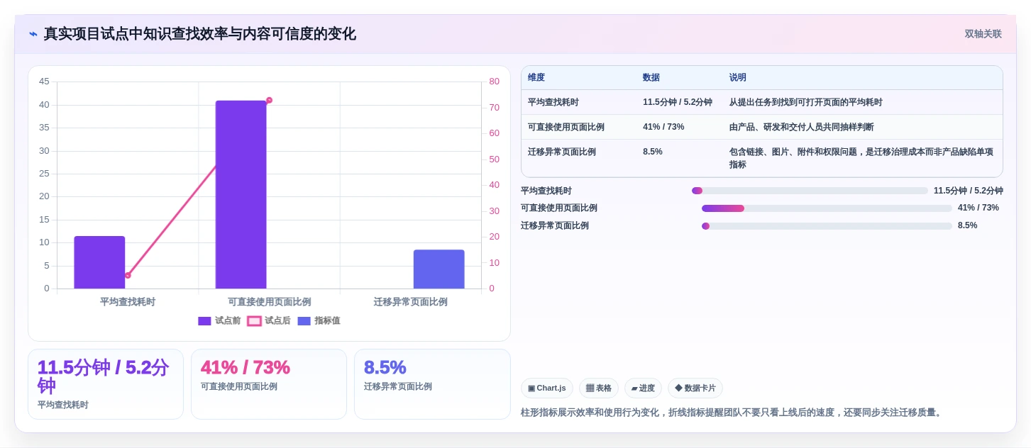Click the 进度 tag chip
The height and width of the screenshot is (448, 1031).
(x=643, y=388)
